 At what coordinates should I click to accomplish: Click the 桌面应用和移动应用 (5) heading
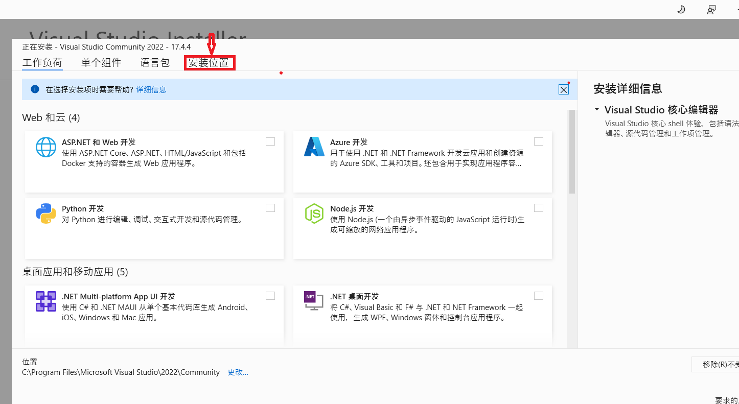pos(75,272)
